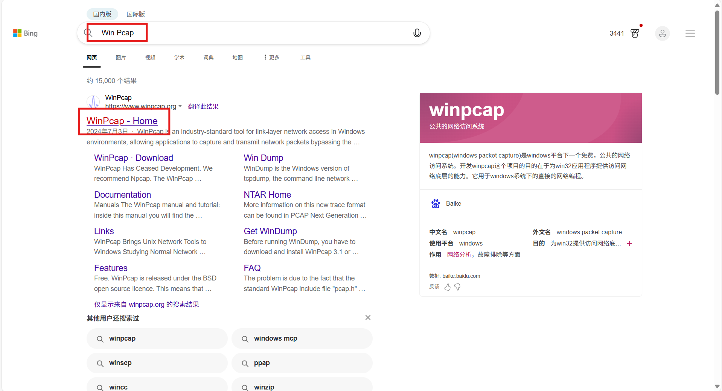Expand the winpcap.org URL dropdown arrow
This screenshot has width=722, height=391.
180,106
